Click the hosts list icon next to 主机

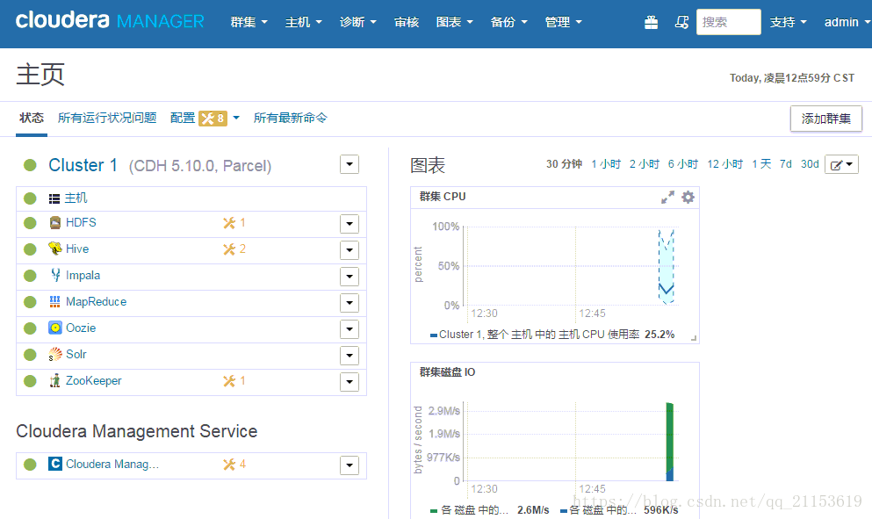54,198
